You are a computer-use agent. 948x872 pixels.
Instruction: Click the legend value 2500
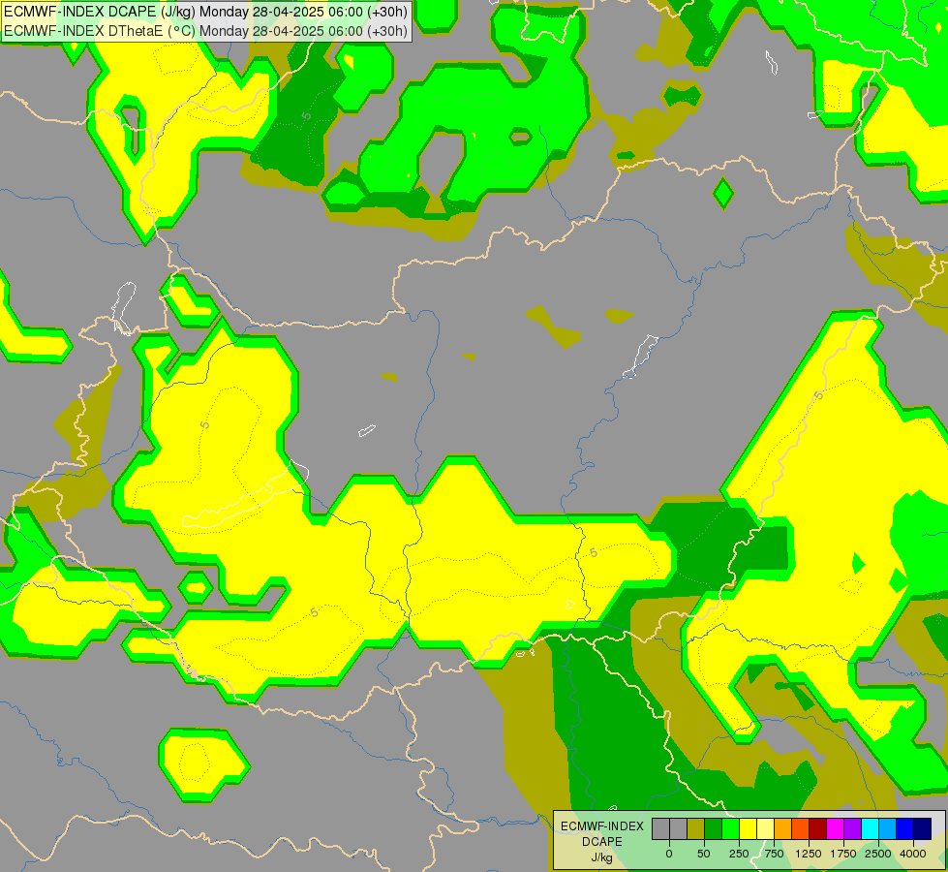tap(878, 854)
